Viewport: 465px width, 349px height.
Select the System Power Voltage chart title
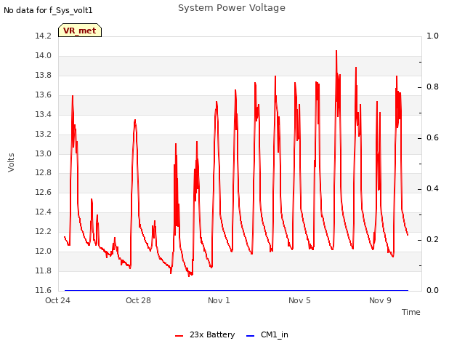(x=232, y=8)
